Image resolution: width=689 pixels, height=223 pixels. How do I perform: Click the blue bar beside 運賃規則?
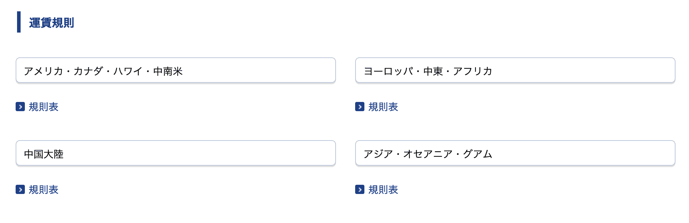point(19,21)
